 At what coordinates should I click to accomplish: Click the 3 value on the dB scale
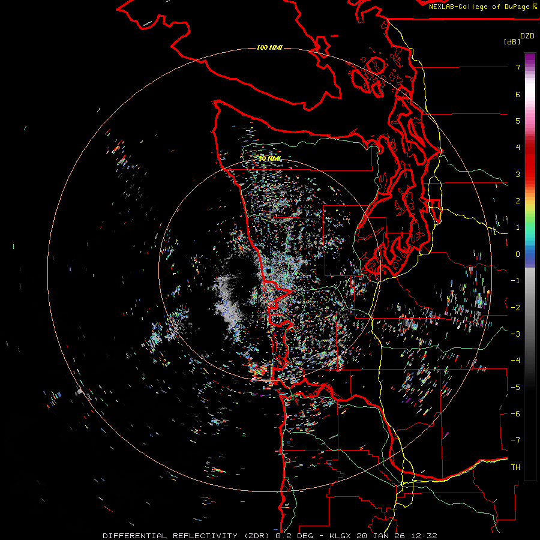pos(518,174)
